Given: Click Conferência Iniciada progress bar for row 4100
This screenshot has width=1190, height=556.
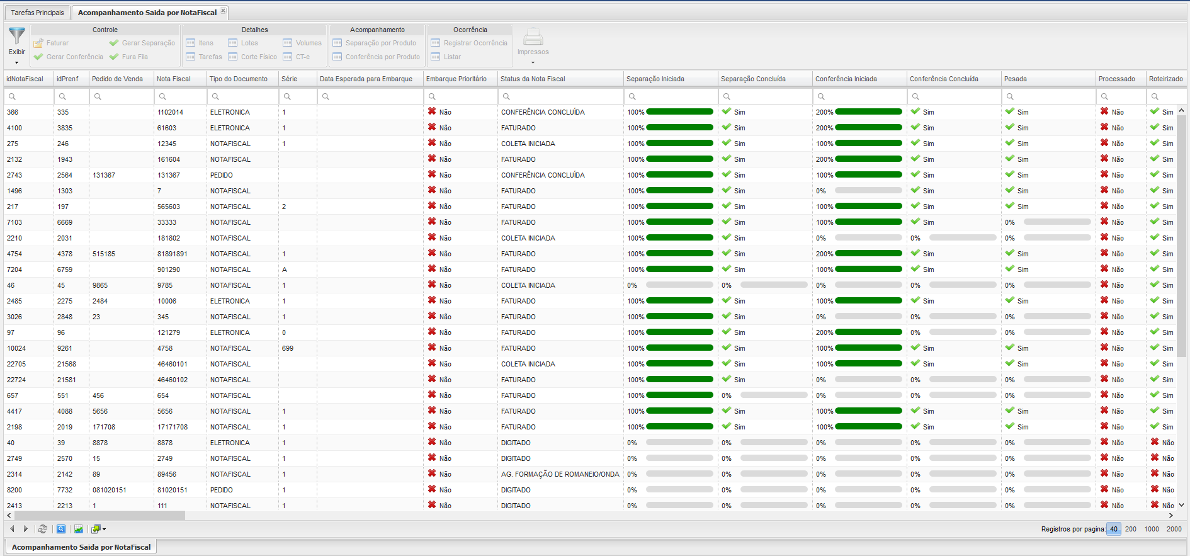Looking at the screenshot, I should (x=868, y=127).
